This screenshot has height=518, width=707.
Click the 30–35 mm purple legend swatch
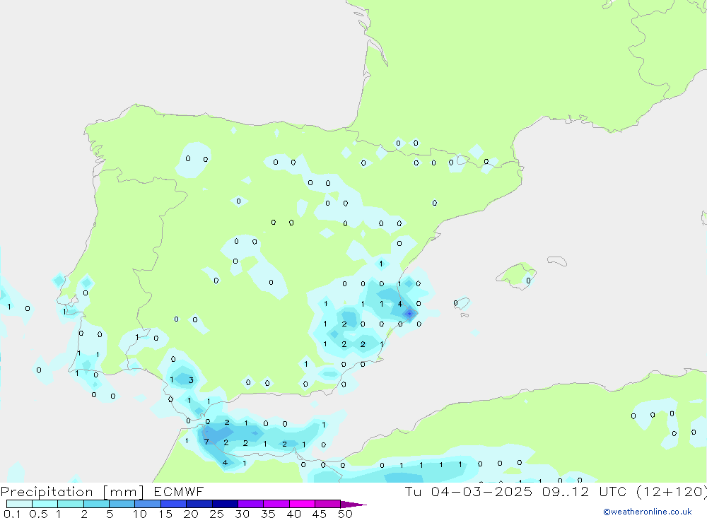point(250,504)
